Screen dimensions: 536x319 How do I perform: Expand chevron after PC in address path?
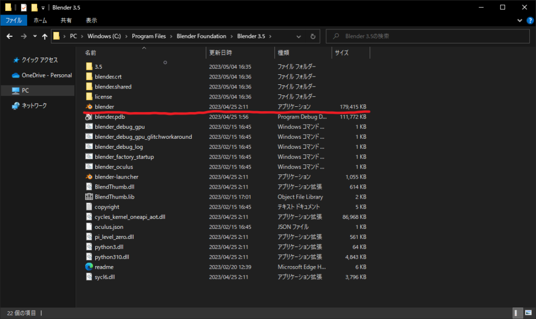coord(82,36)
